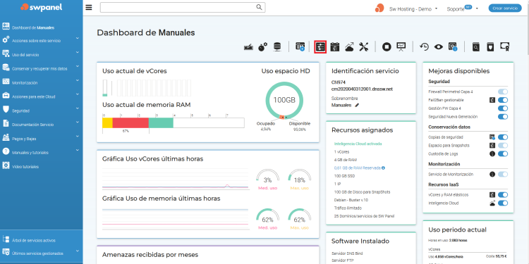This screenshot has width=529, height=264.
Task: Click the Crear servicio button
Action: [505, 8]
